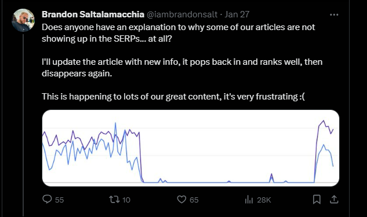Click the share upload arrow icon
The width and height of the screenshot is (367, 217).
(334, 200)
